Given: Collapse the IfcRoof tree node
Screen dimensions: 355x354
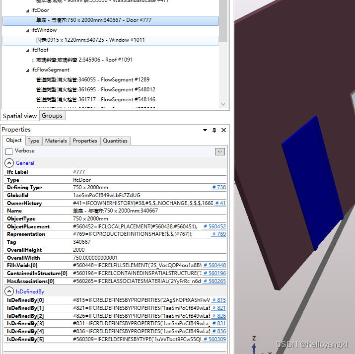Looking at the screenshot, I should tap(27, 51).
